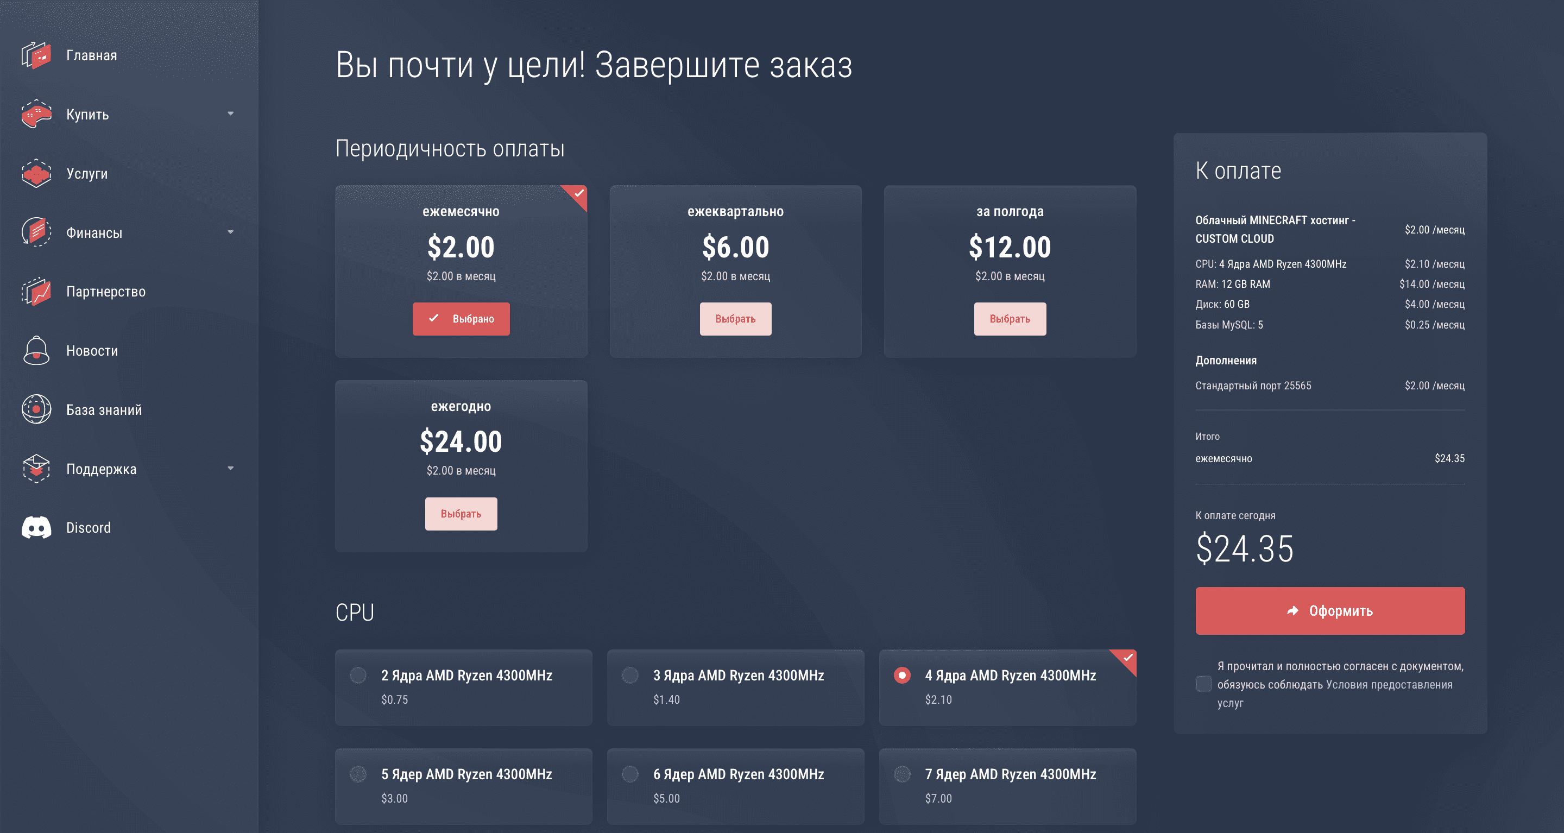Click the Облачный MINECRAFT хостинг product title
The width and height of the screenshot is (1564, 833).
point(1275,230)
